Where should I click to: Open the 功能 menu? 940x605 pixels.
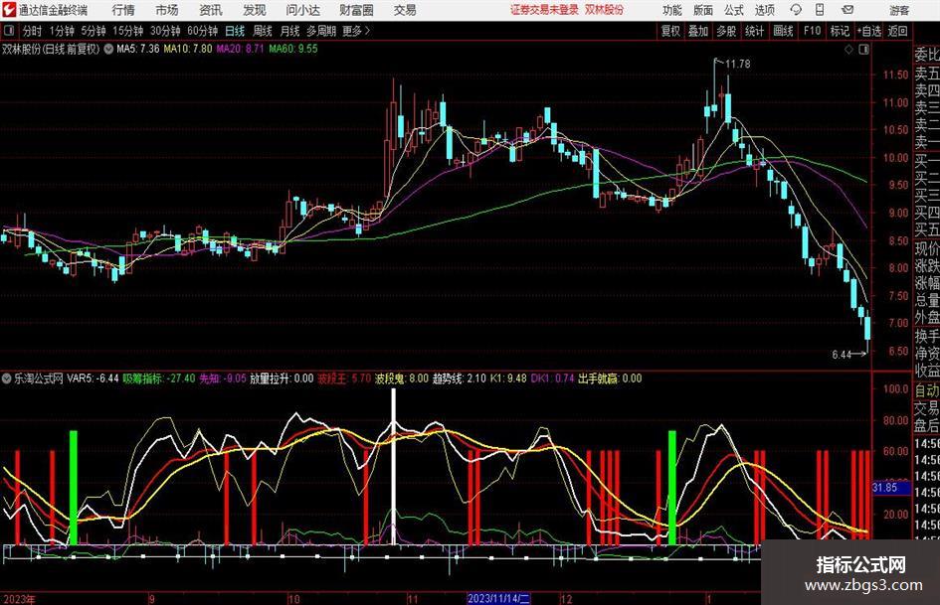[x=672, y=10]
